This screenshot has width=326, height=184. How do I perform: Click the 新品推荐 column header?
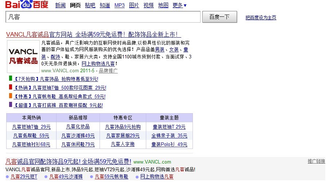coord(78,118)
